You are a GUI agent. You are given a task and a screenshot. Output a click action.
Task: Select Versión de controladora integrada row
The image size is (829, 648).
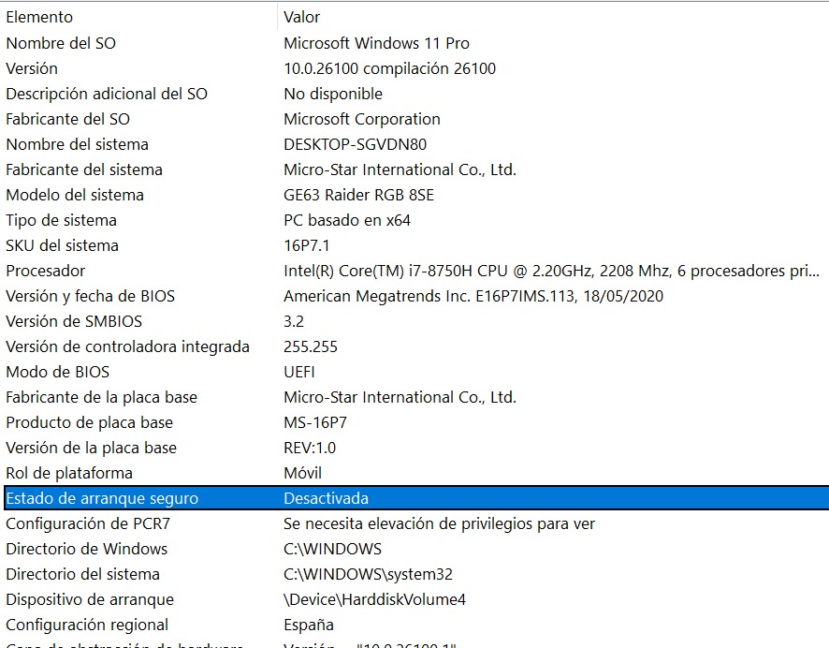127,347
